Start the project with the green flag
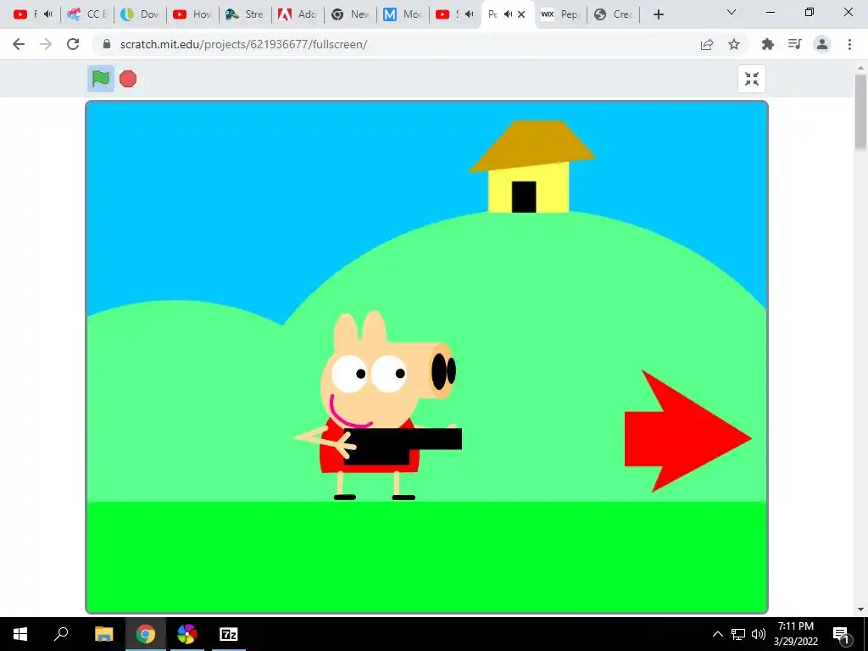Viewport: 868px width, 651px height. (100, 79)
